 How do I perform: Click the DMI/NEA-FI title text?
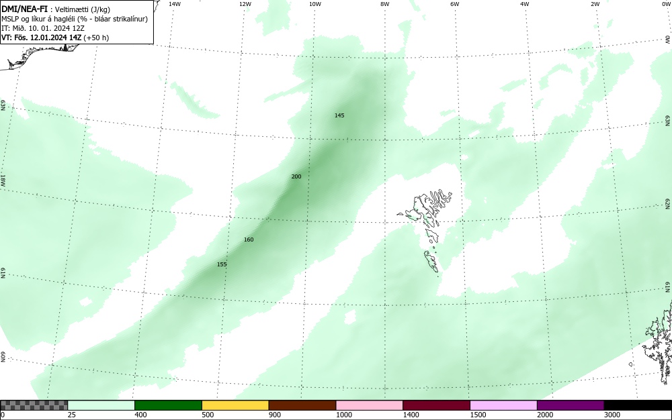click(24, 9)
